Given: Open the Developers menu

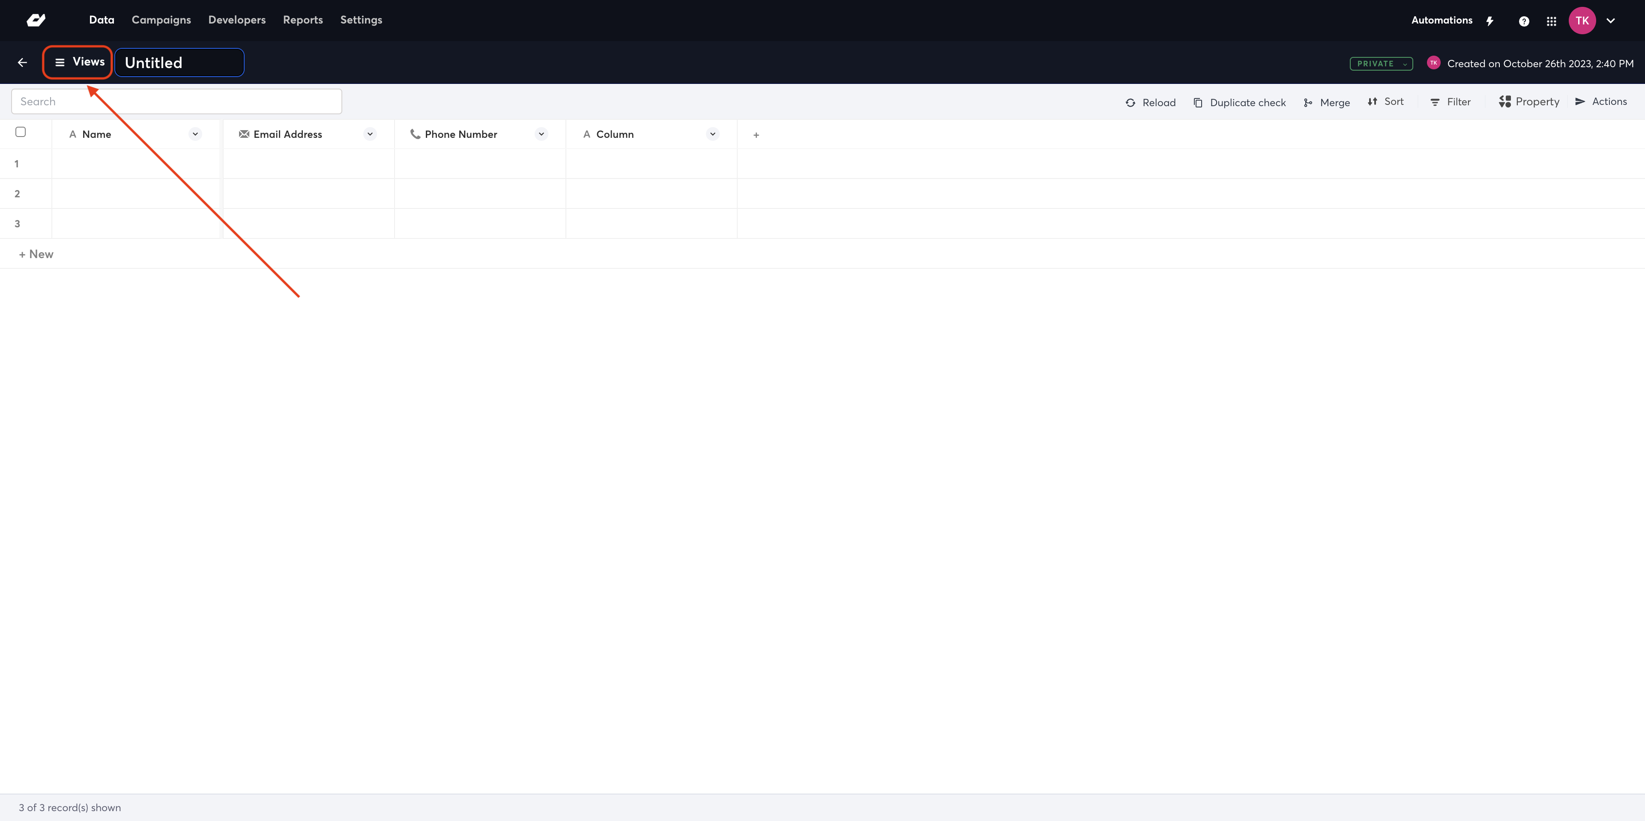Looking at the screenshot, I should tap(237, 20).
